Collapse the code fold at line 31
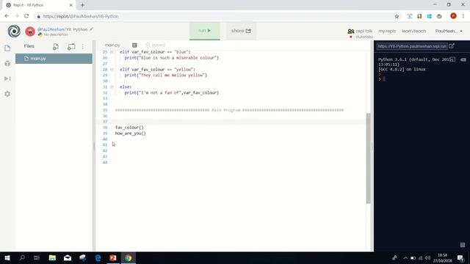Screen dimensions: 470x264 coord(112,87)
